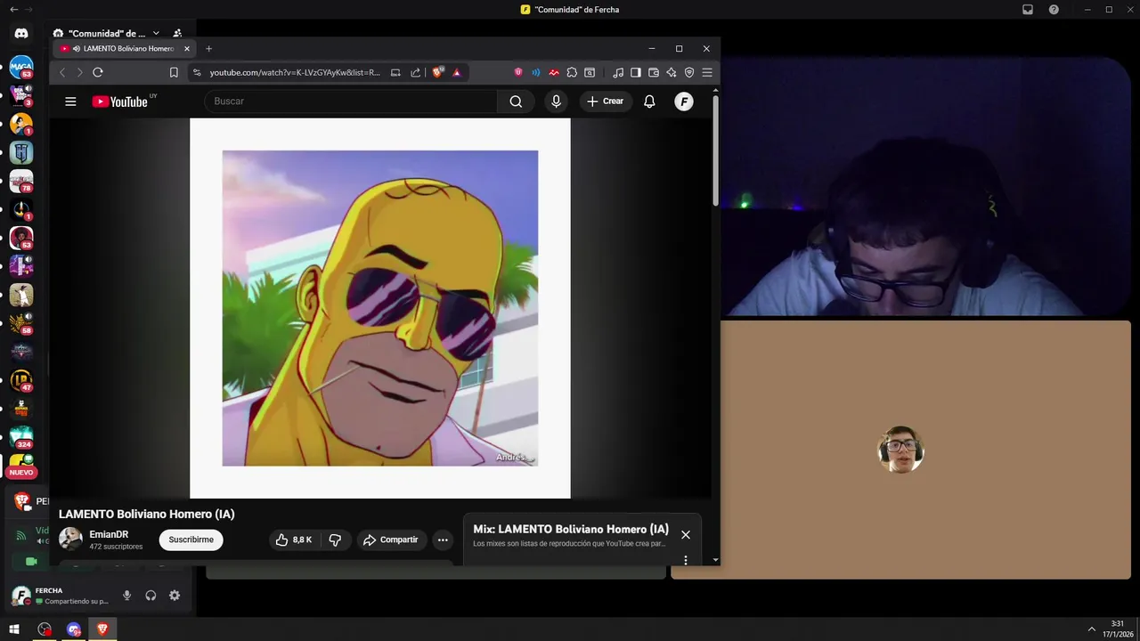Click the Compartir share button
Screen dimensions: 1140x641
[x=392, y=540]
